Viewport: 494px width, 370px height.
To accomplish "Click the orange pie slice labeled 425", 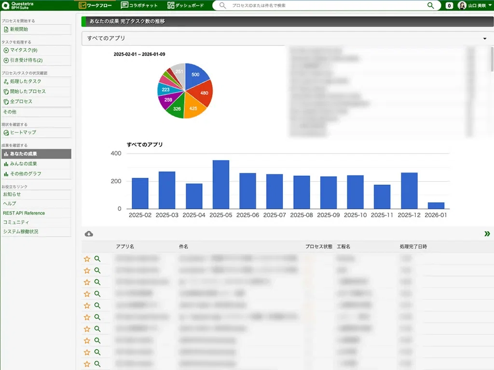I will [x=193, y=108].
